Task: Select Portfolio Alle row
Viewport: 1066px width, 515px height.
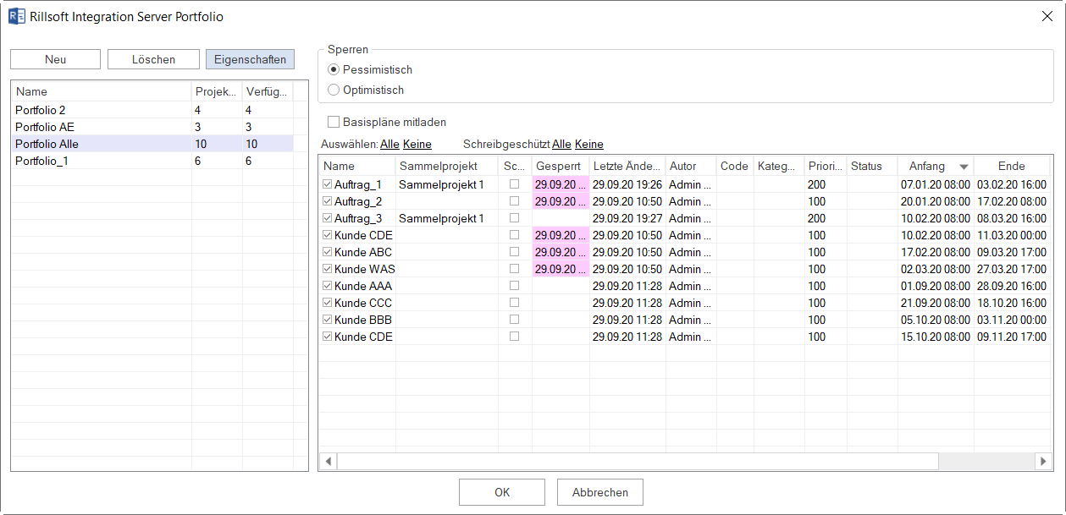Action: pos(152,144)
